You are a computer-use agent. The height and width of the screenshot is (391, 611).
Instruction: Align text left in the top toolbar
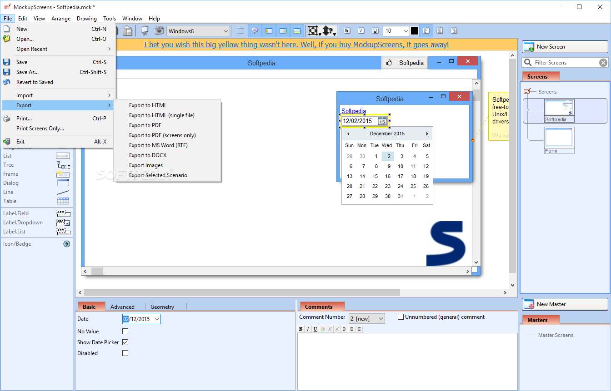coord(426,31)
